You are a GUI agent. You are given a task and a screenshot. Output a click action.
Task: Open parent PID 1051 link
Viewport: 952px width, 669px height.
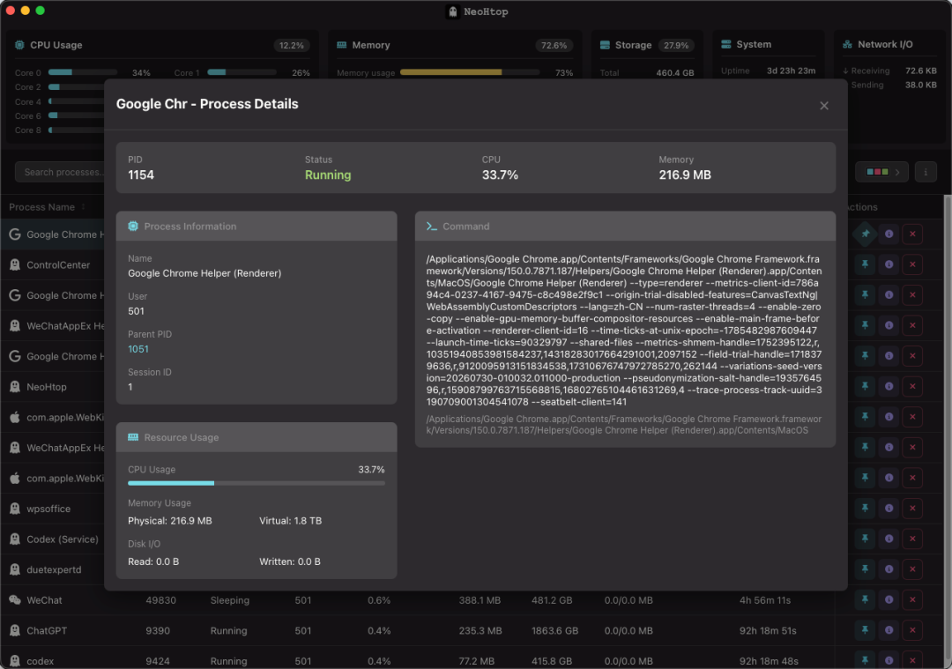(138, 349)
